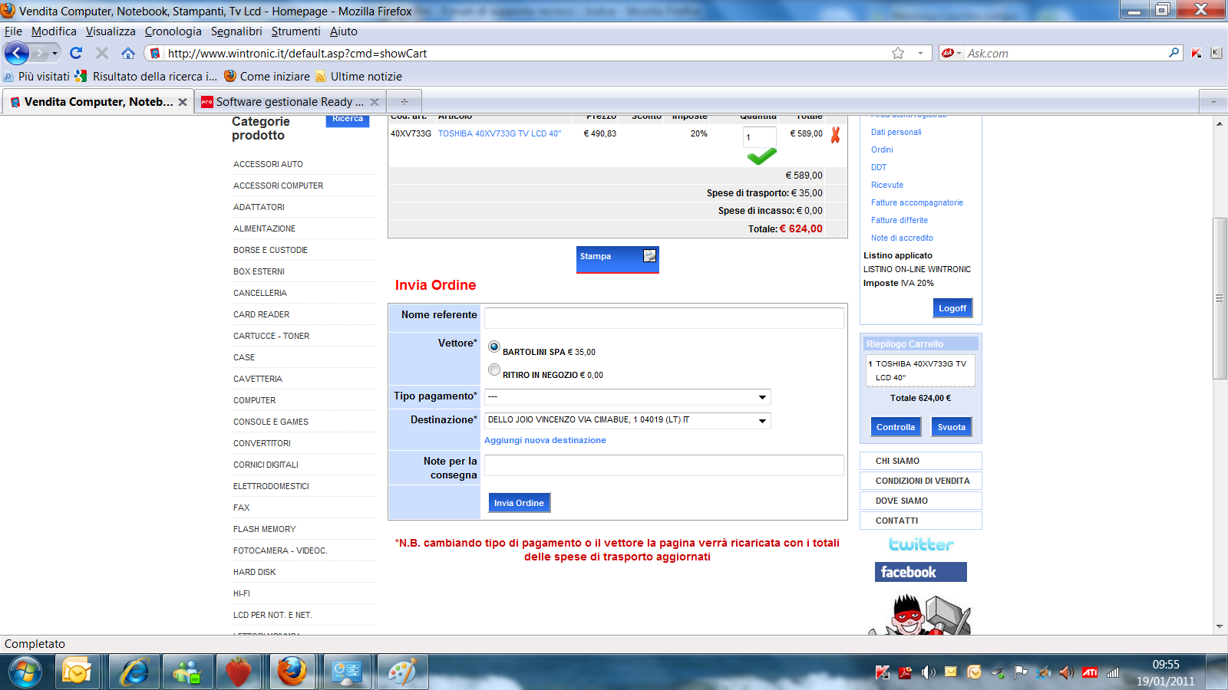Go back with the browser Back arrow

(17, 53)
